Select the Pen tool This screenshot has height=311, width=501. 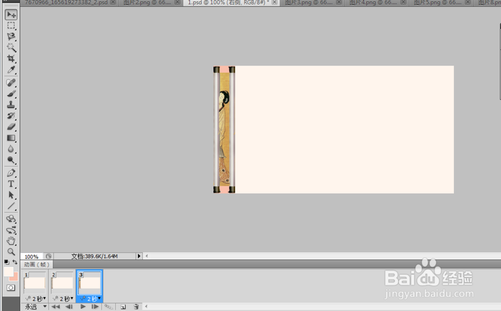tap(11, 173)
